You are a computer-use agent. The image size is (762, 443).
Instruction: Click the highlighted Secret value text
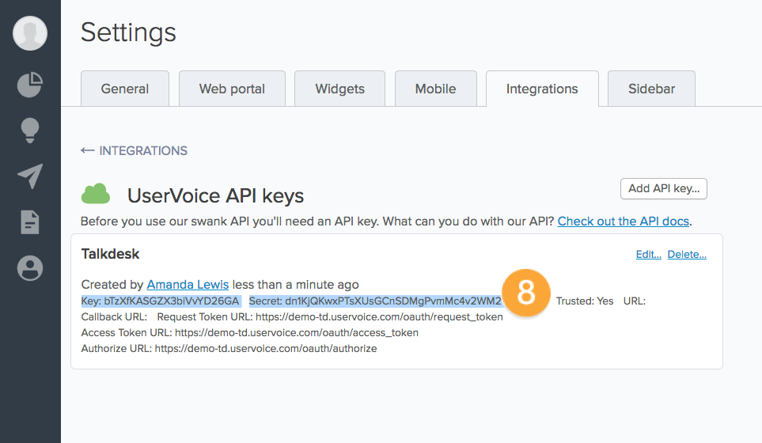(x=375, y=301)
